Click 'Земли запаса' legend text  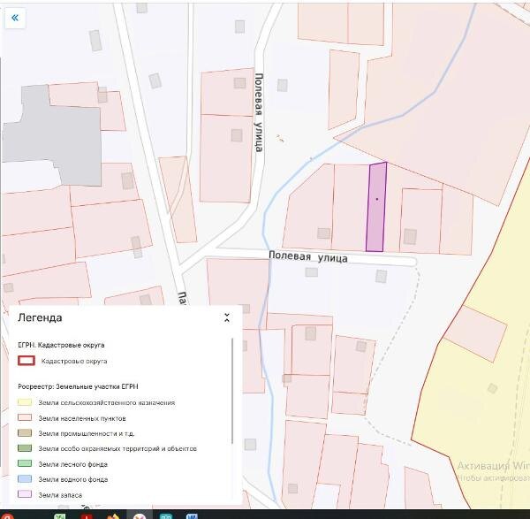coord(60,495)
